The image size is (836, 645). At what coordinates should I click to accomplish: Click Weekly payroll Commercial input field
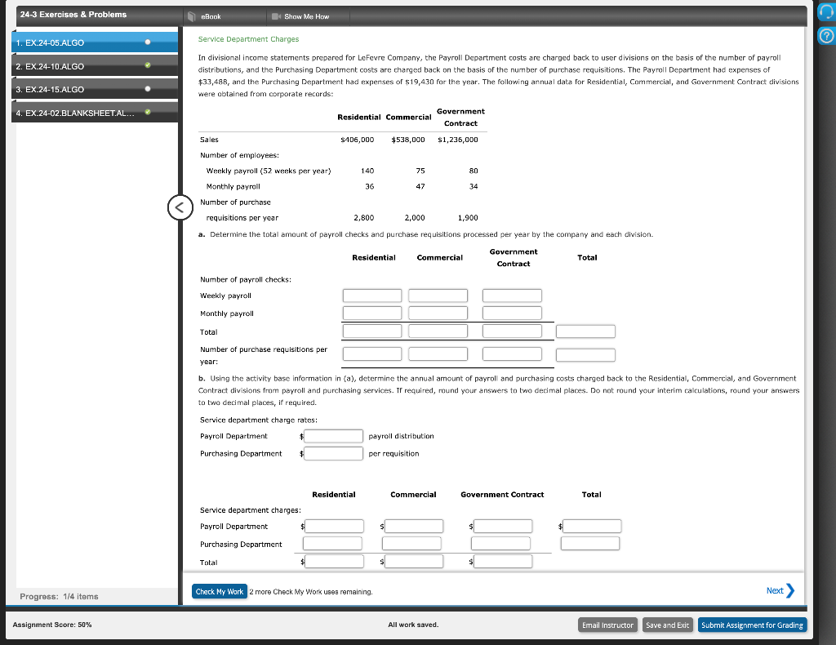(x=438, y=296)
